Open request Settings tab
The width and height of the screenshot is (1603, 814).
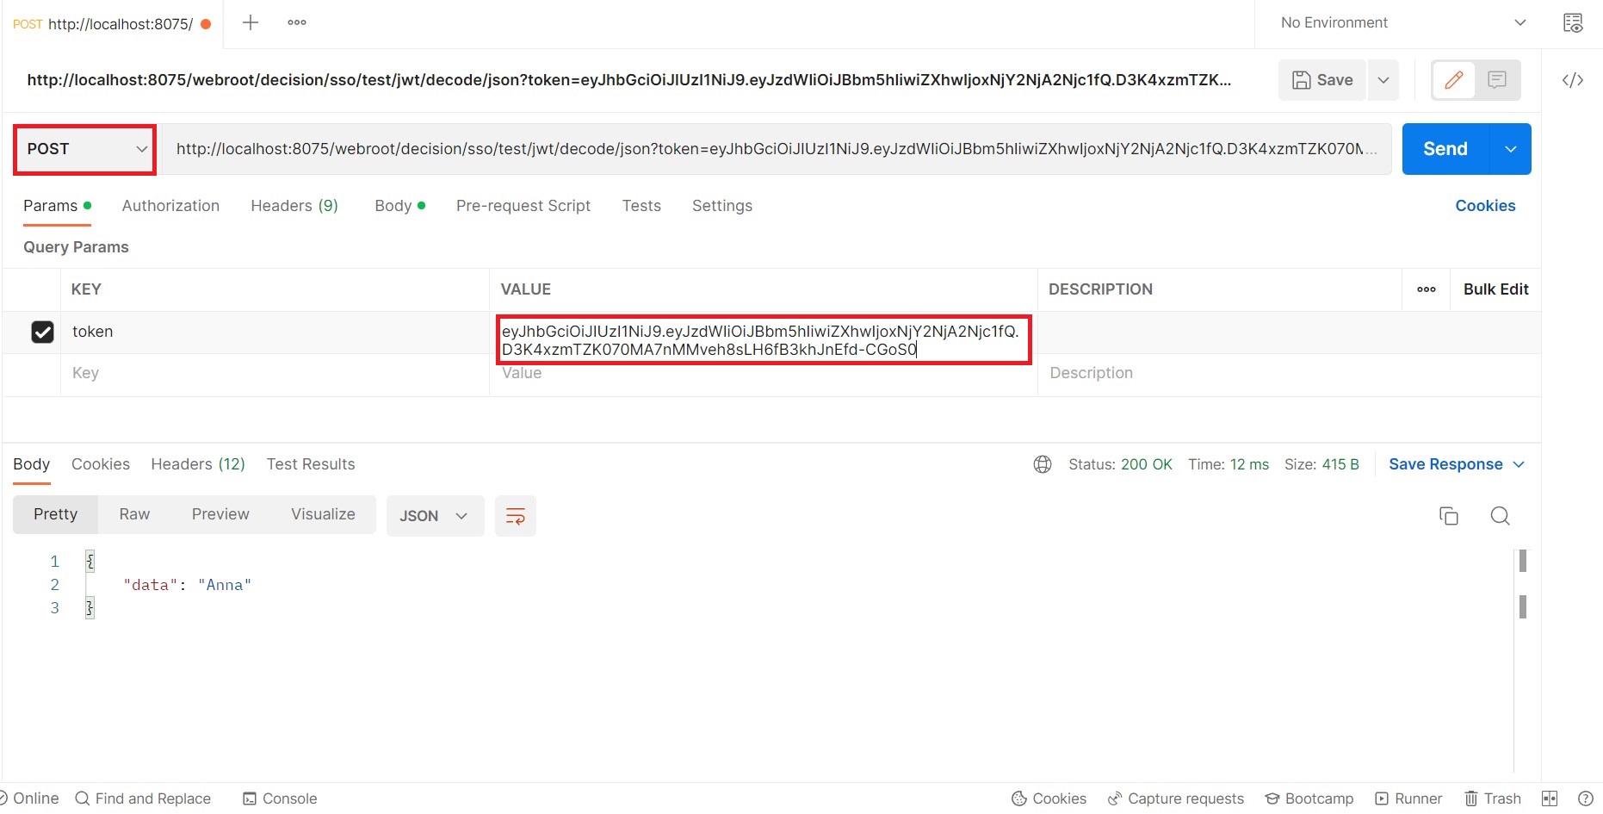click(722, 206)
